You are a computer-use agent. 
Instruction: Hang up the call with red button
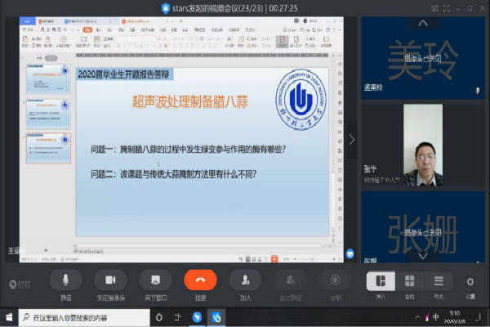[200, 280]
